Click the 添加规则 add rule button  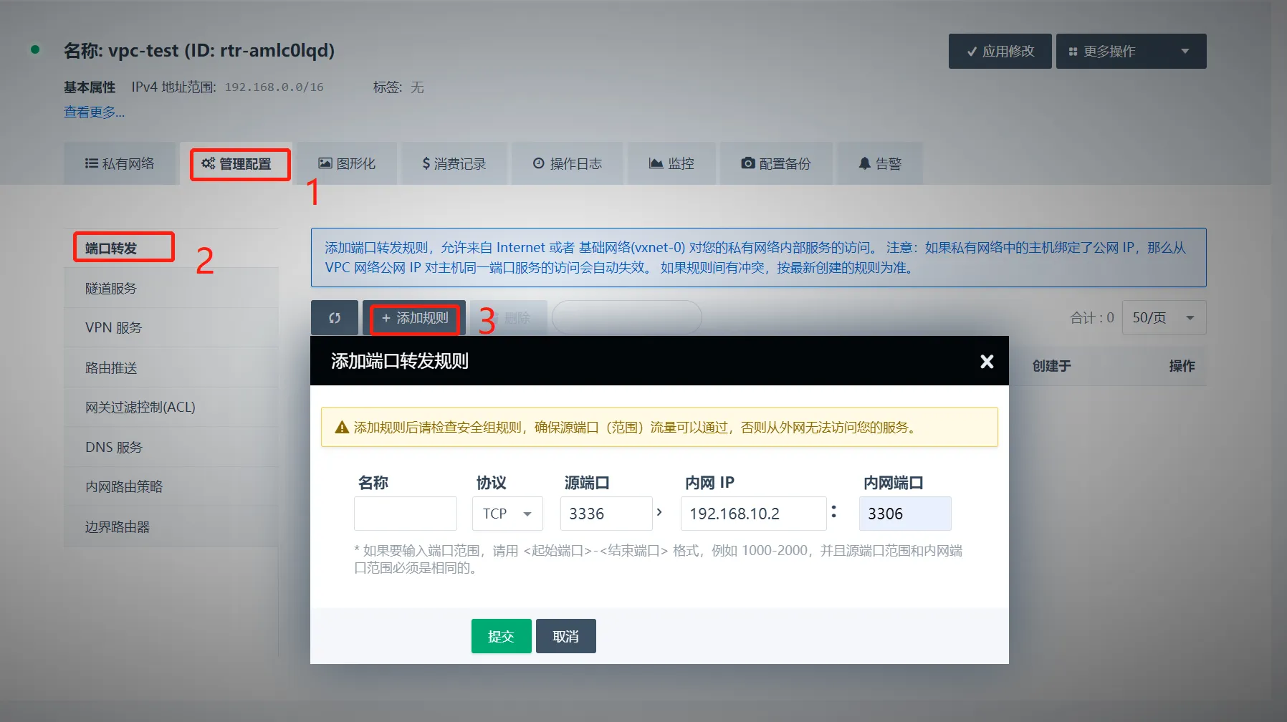point(415,318)
